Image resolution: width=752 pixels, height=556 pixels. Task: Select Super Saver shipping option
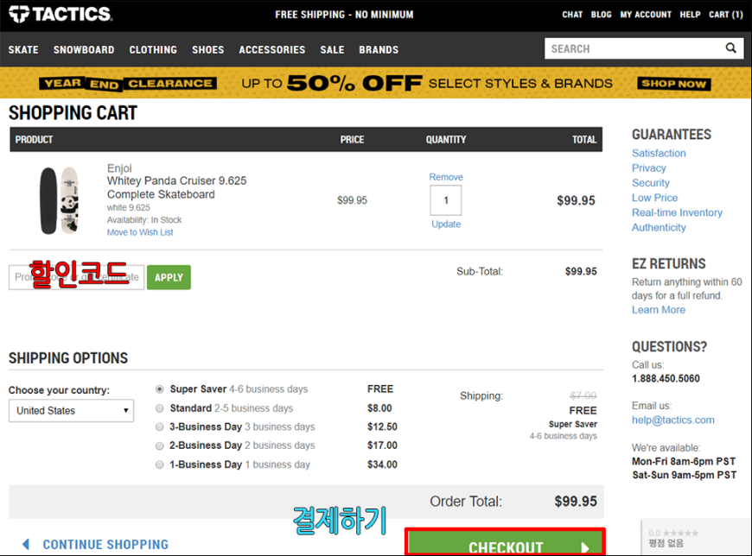[160, 389]
